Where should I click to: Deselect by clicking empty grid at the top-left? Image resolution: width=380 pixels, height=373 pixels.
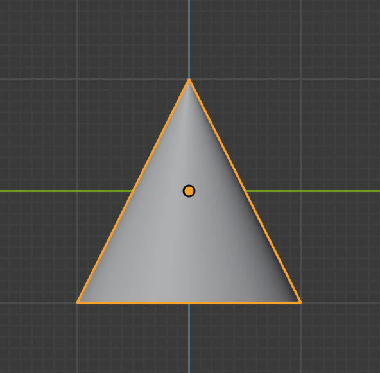point(37,37)
